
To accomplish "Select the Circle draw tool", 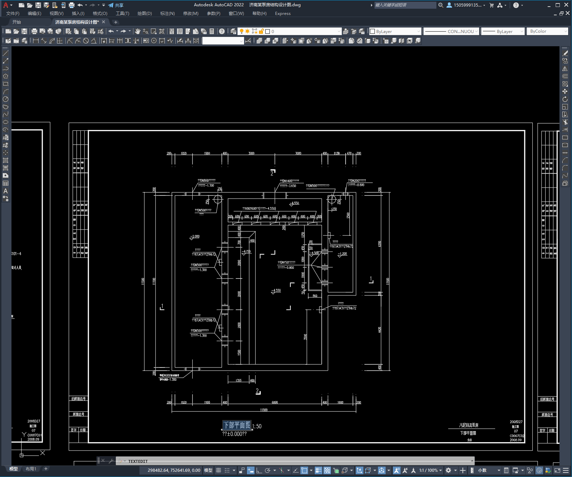I will (6, 99).
